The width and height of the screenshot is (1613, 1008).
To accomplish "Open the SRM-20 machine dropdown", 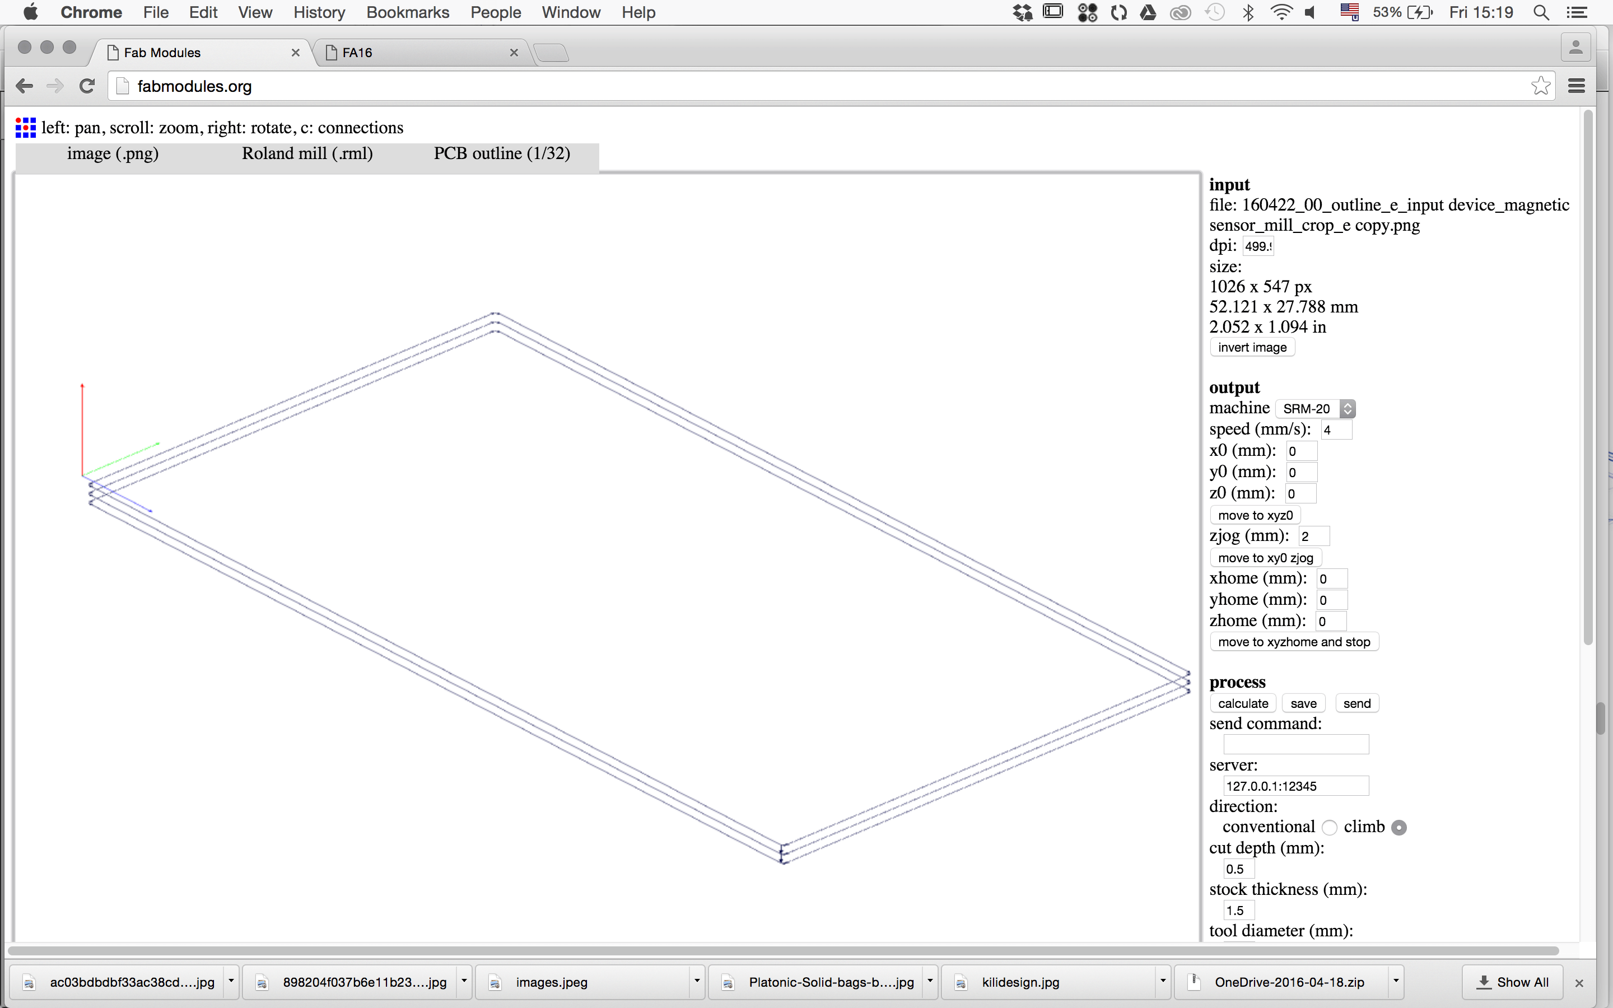I will coord(1315,409).
